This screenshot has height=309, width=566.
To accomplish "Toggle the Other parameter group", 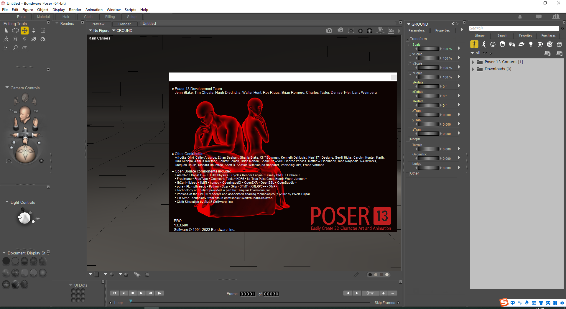I will pos(407,174).
